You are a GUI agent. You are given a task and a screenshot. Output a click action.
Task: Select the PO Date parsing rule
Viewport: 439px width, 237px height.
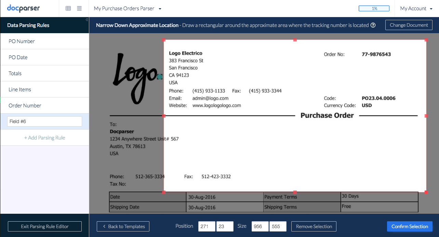pos(44,57)
